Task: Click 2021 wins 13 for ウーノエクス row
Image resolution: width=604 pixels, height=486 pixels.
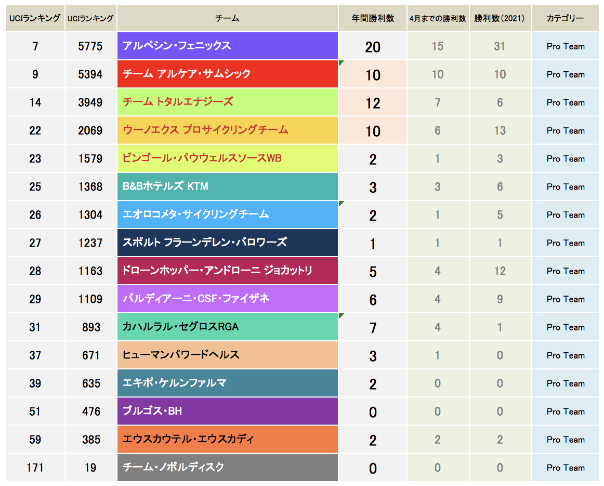Action: pyautogui.click(x=500, y=131)
